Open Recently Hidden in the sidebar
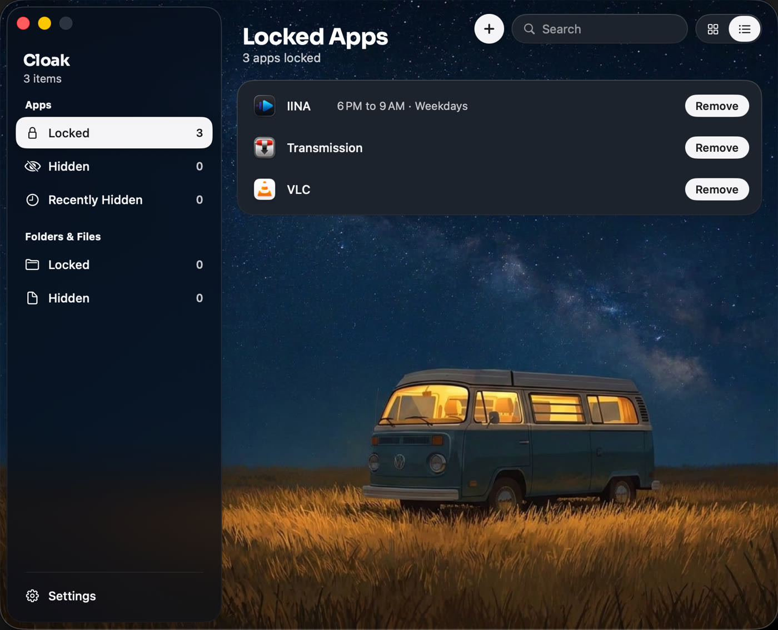The height and width of the screenshot is (630, 778). click(x=114, y=199)
